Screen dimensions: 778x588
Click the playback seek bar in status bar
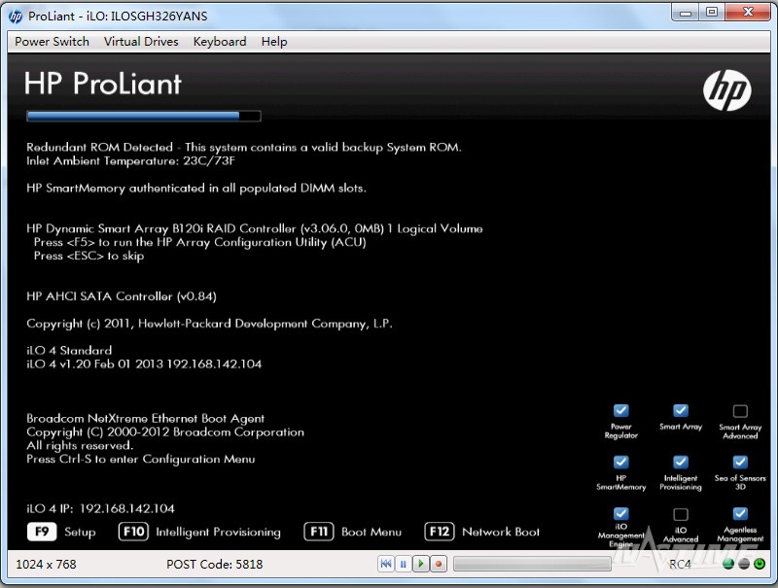(x=532, y=564)
